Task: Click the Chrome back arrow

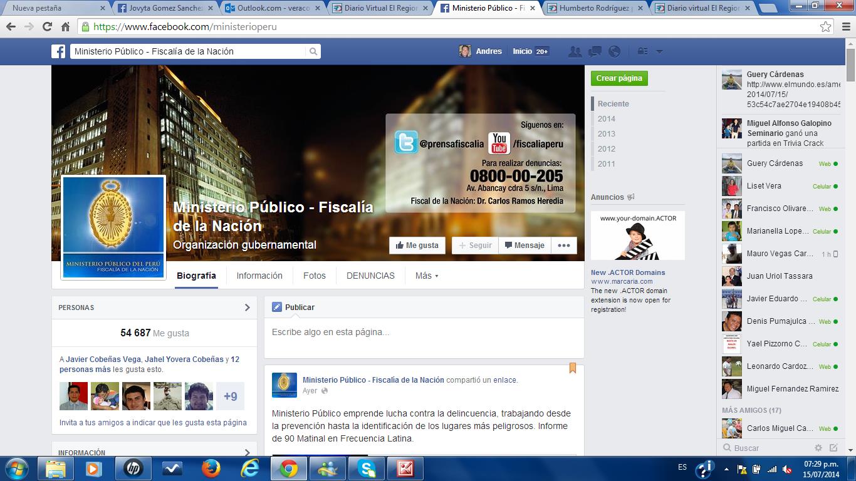Action: click(11, 27)
